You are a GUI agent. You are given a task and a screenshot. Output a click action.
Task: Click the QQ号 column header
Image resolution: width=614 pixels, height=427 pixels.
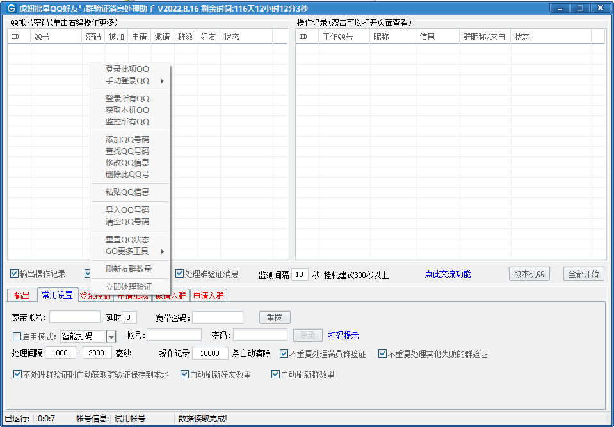tap(56, 37)
